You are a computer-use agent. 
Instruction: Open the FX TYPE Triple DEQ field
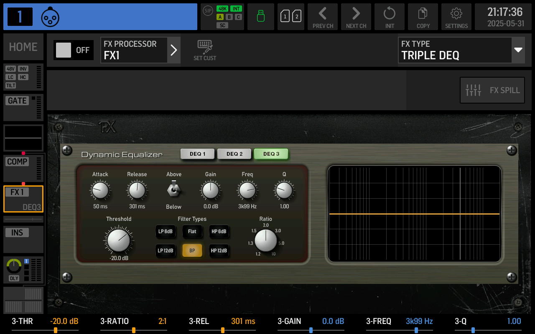pyautogui.click(x=455, y=50)
